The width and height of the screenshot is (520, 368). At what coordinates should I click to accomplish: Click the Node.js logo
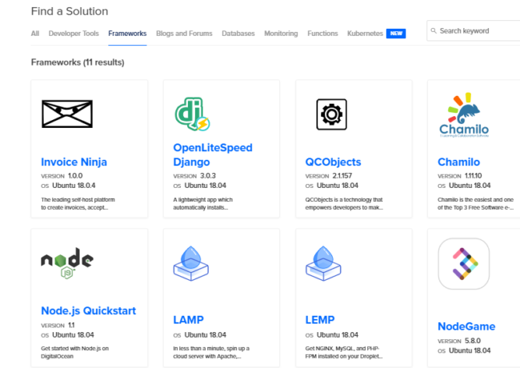point(67,263)
